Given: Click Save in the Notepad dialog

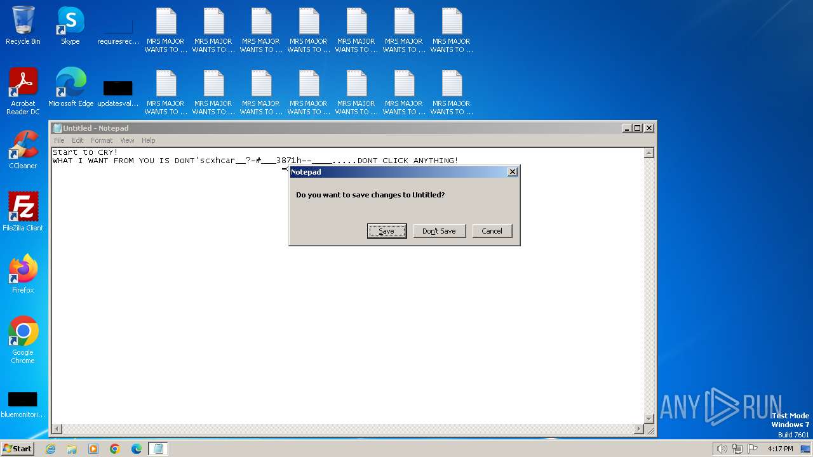Looking at the screenshot, I should [387, 231].
